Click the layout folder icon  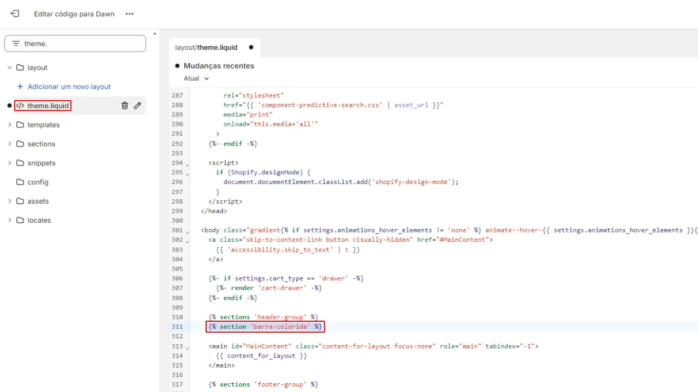click(x=20, y=68)
